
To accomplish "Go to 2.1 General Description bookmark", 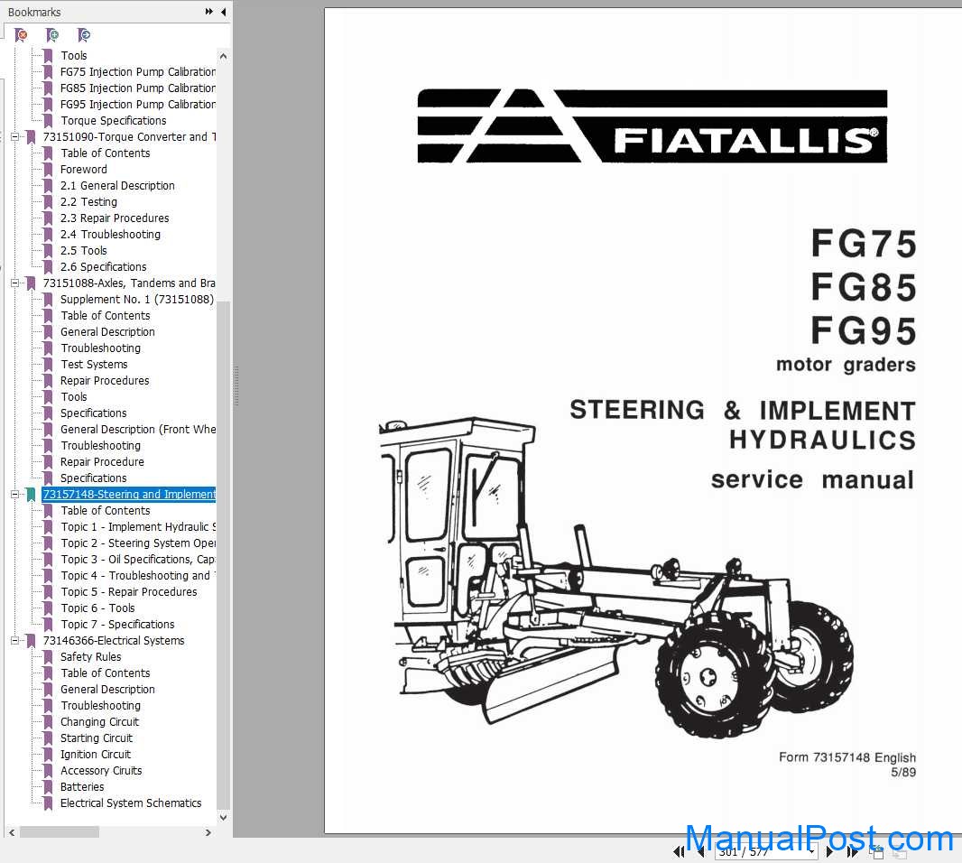I will pos(117,185).
